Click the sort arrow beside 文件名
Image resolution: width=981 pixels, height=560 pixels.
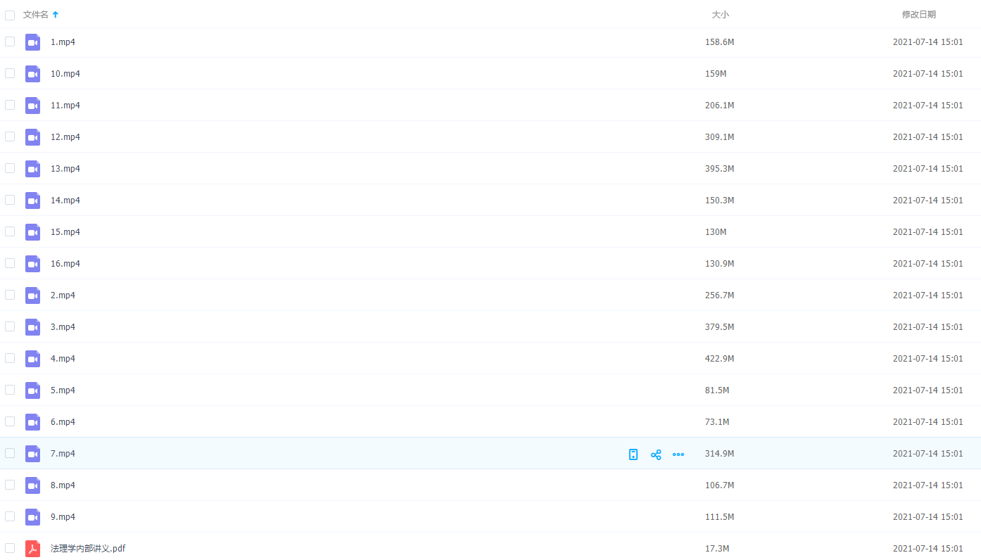pyautogui.click(x=56, y=15)
